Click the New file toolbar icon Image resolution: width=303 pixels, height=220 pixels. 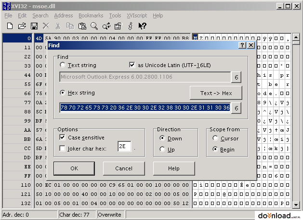click(x=10, y=26)
